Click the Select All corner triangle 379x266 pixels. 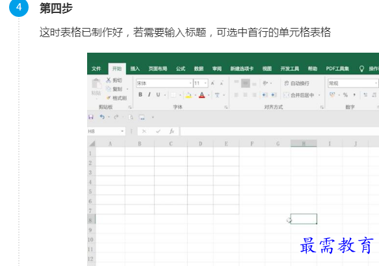(92, 144)
